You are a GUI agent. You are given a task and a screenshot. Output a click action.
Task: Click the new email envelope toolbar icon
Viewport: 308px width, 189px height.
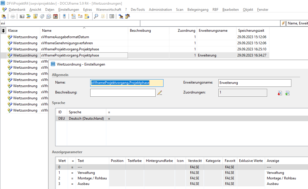click(x=80, y=16)
